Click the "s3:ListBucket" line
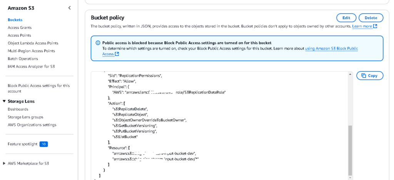Screen dimensions: 394x180 point(125,137)
